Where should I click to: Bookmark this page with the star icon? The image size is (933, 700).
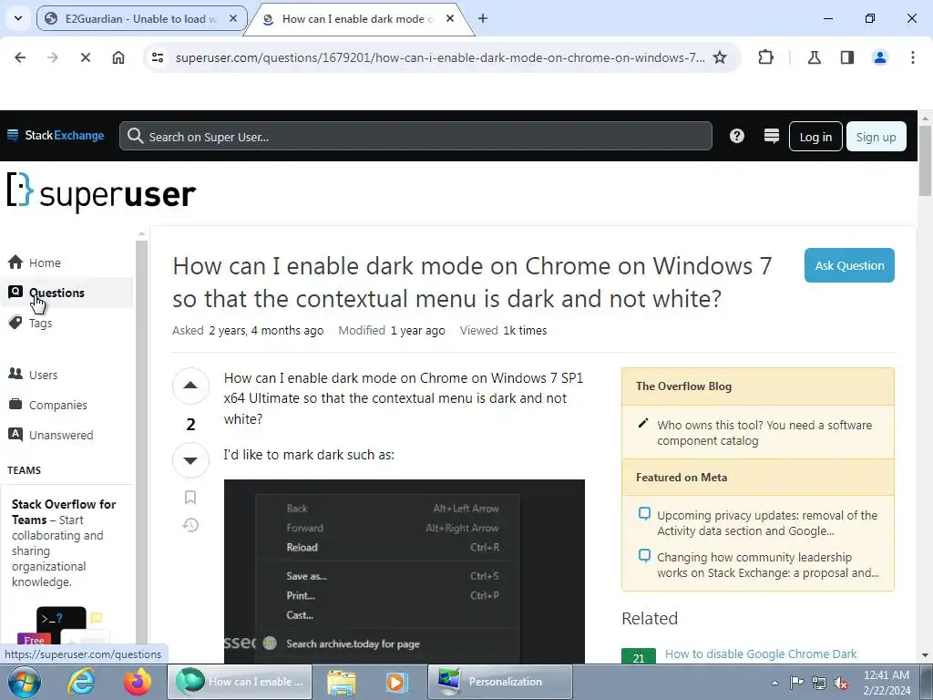pos(720,57)
